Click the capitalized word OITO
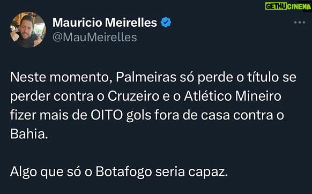 point(107,115)
